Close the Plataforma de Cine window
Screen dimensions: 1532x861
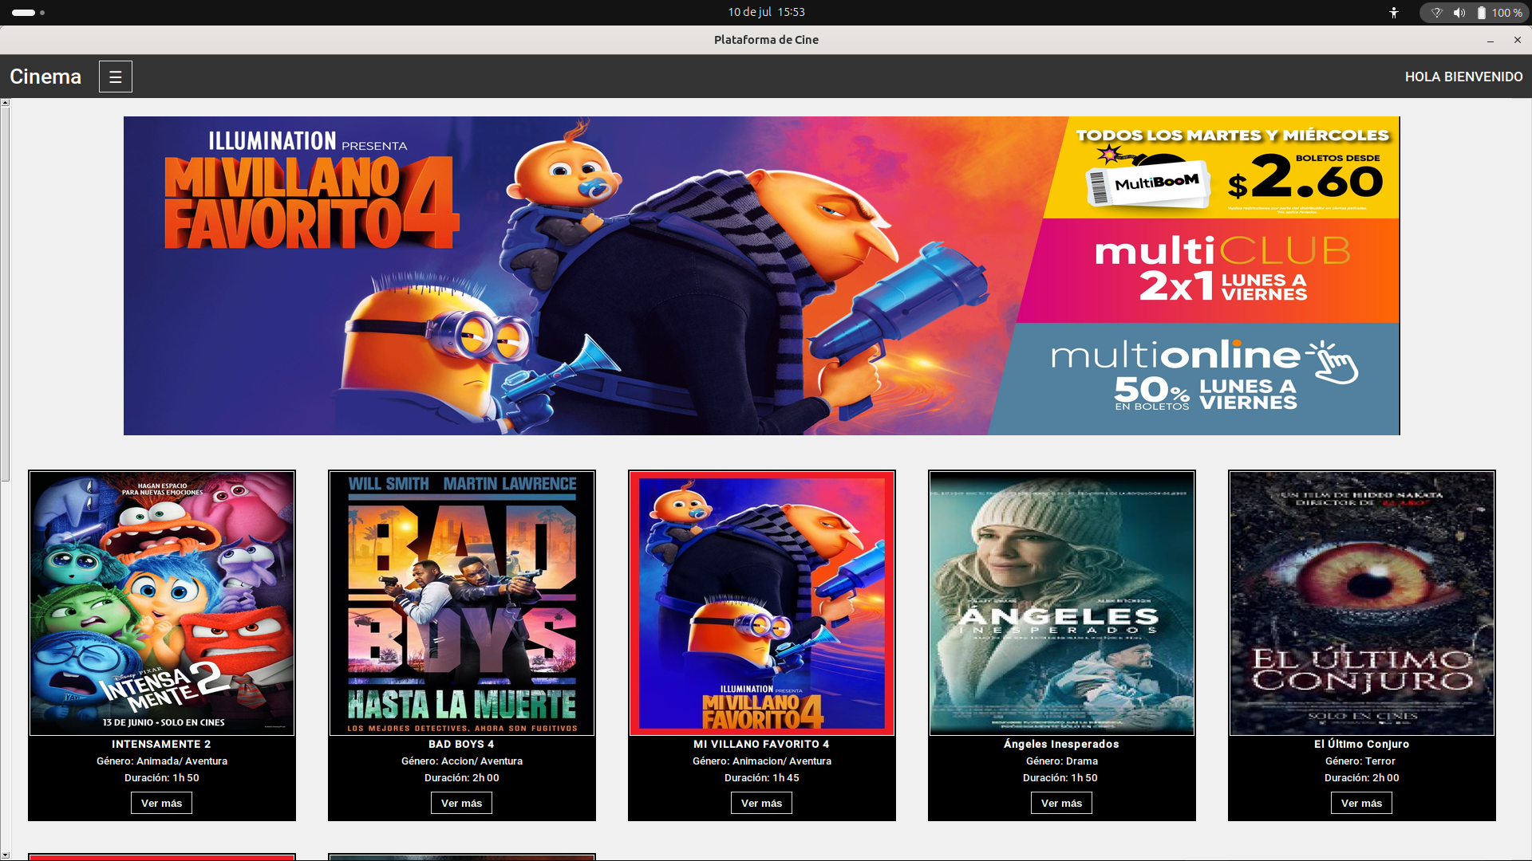point(1517,40)
